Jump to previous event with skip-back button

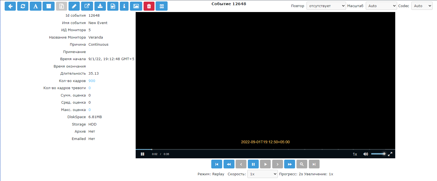point(217,164)
